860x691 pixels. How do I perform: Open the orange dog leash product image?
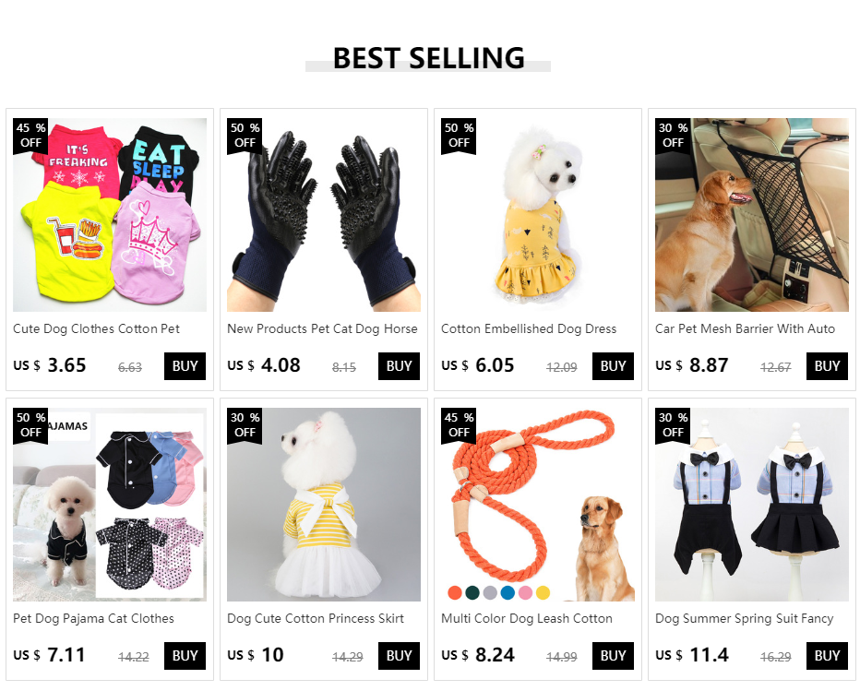(537, 505)
